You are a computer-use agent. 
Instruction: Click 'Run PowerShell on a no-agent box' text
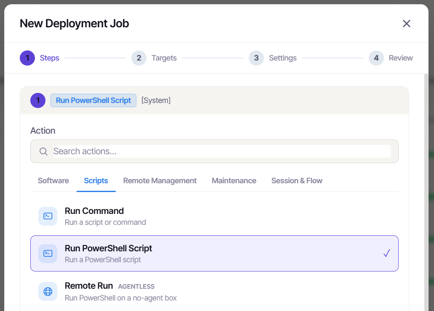coord(121,298)
